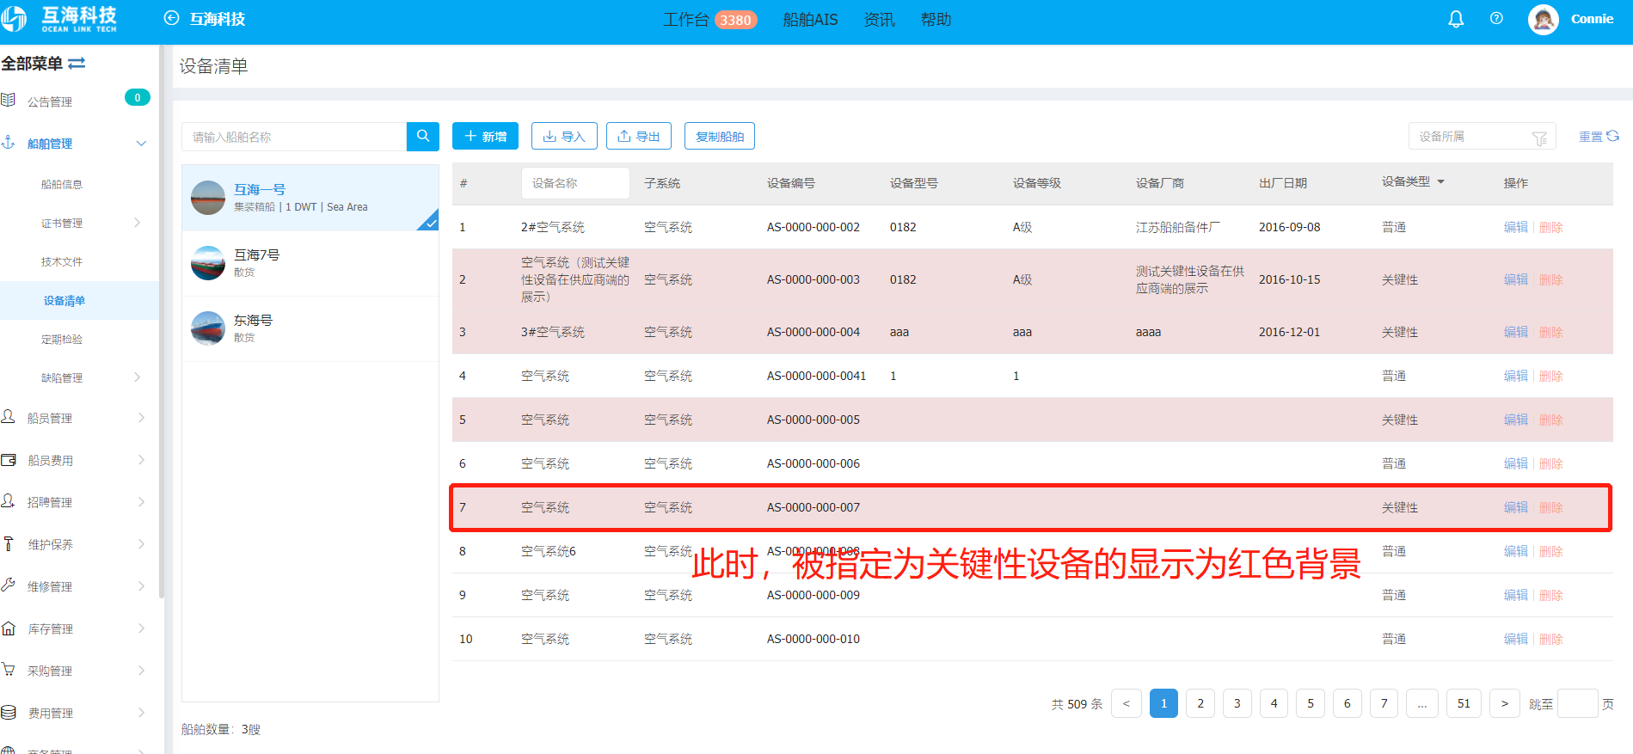Expand the 缺陷管理 submenu arrow
Viewport: 1633px width, 754px height.
[x=138, y=377]
